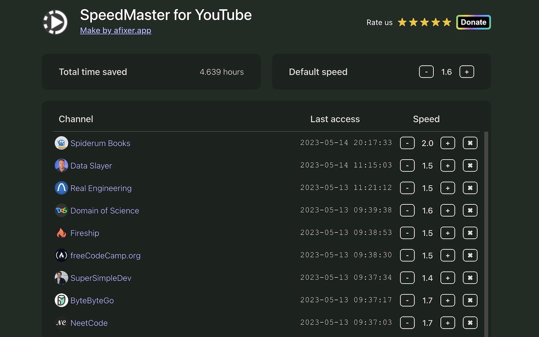Remove the SuperSimpleDev entry
This screenshot has height=337, width=539.
pos(470,278)
